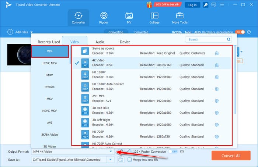Viewport: 258px width, 167px height.
Task: Click the Add Files plus icon
Action: pyautogui.click(x=10, y=32)
